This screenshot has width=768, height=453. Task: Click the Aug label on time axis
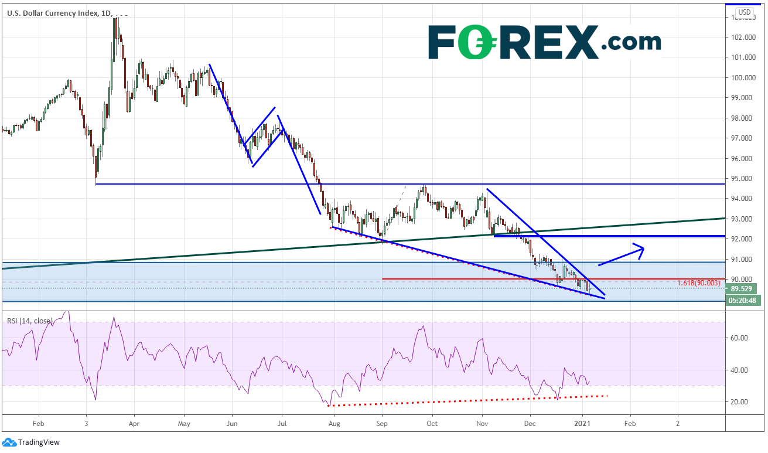(x=334, y=422)
